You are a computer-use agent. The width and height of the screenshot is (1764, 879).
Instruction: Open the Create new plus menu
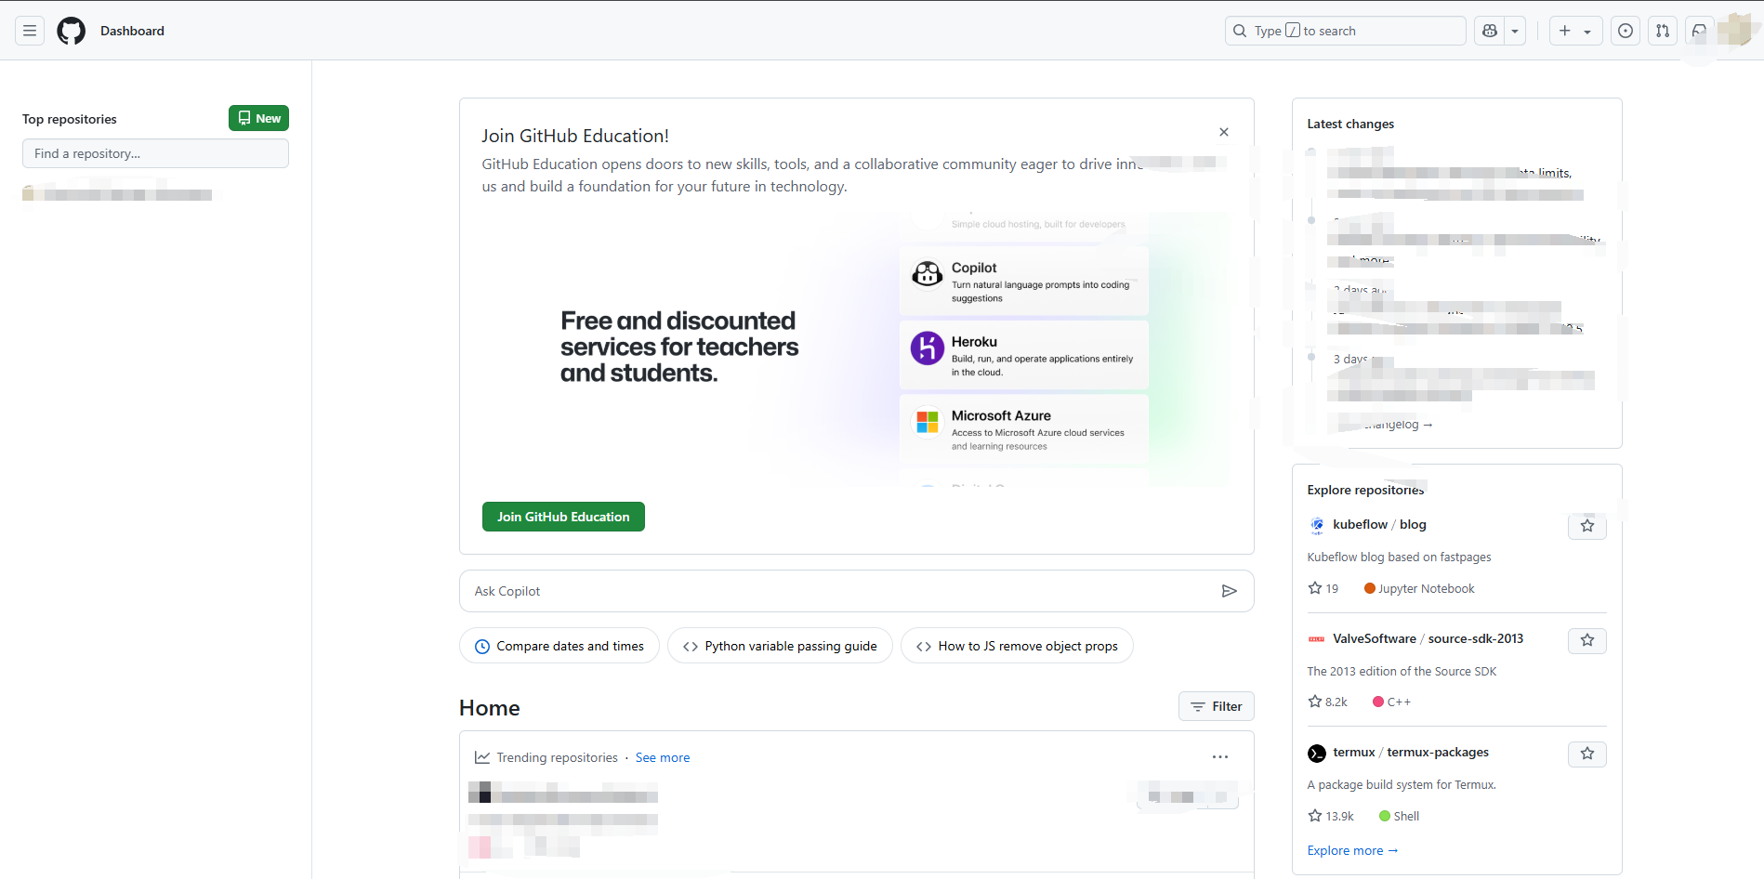tap(1575, 31)
